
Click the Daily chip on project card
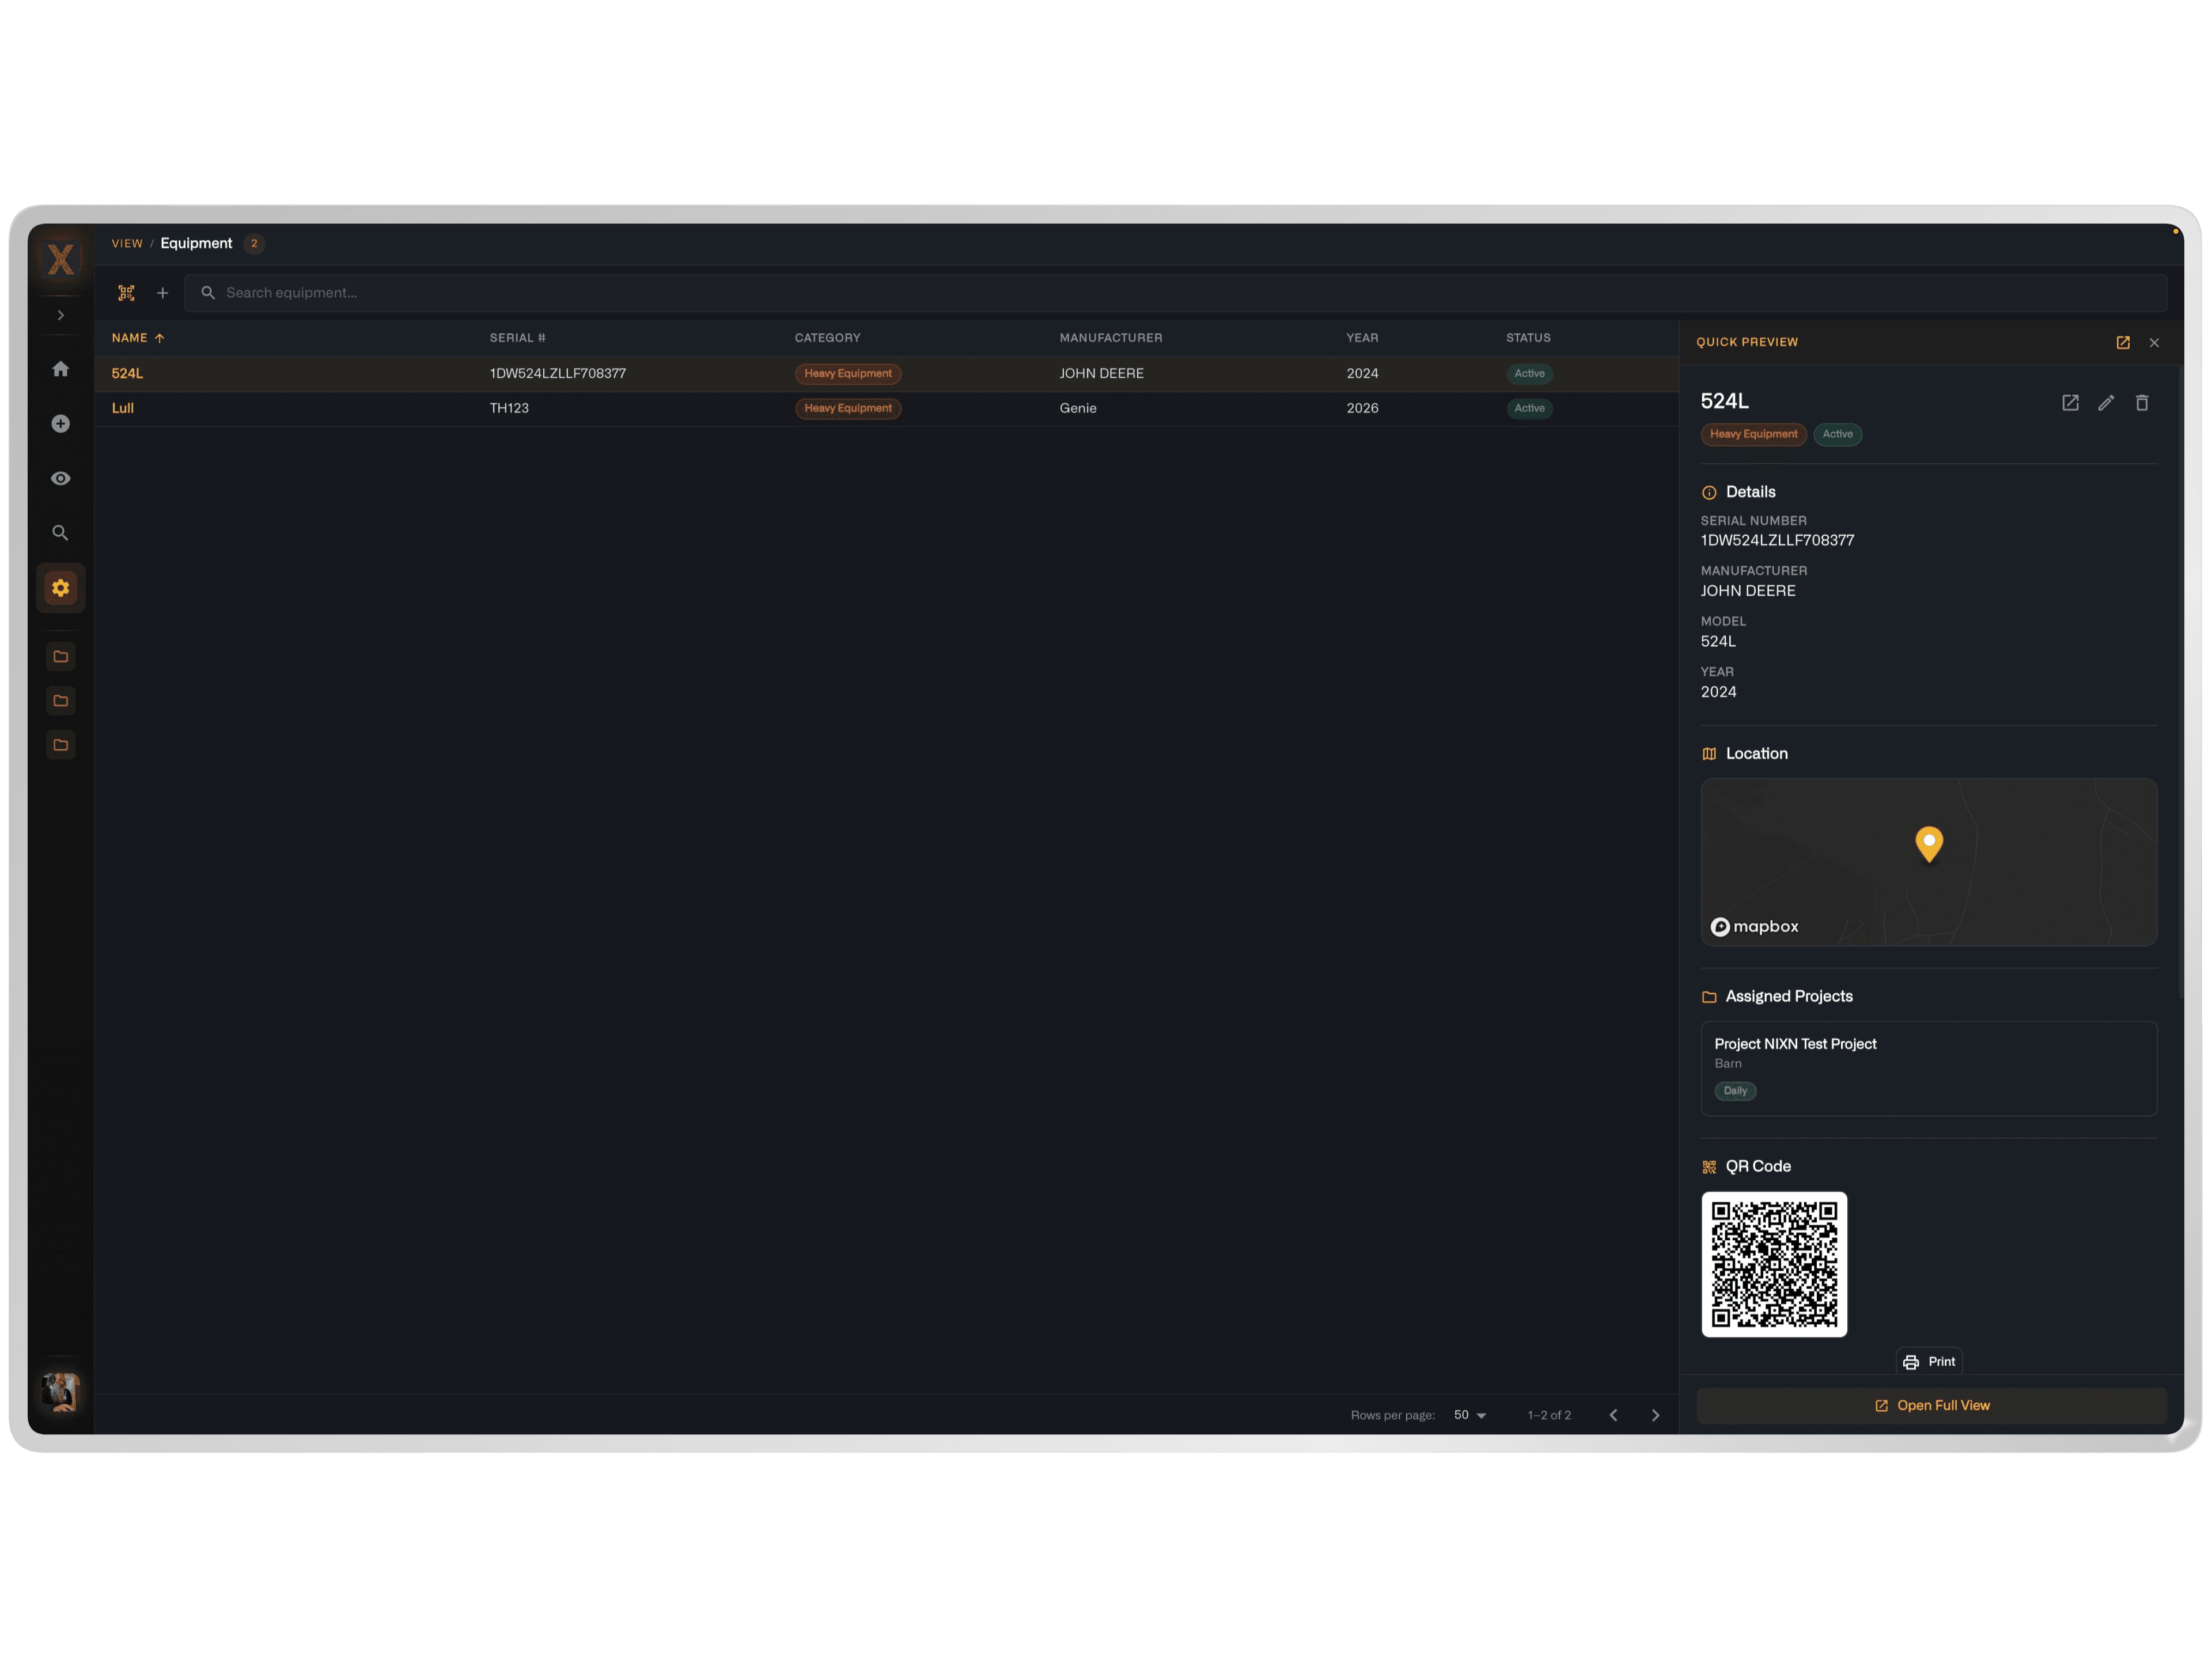[x=1736, y=1091]
